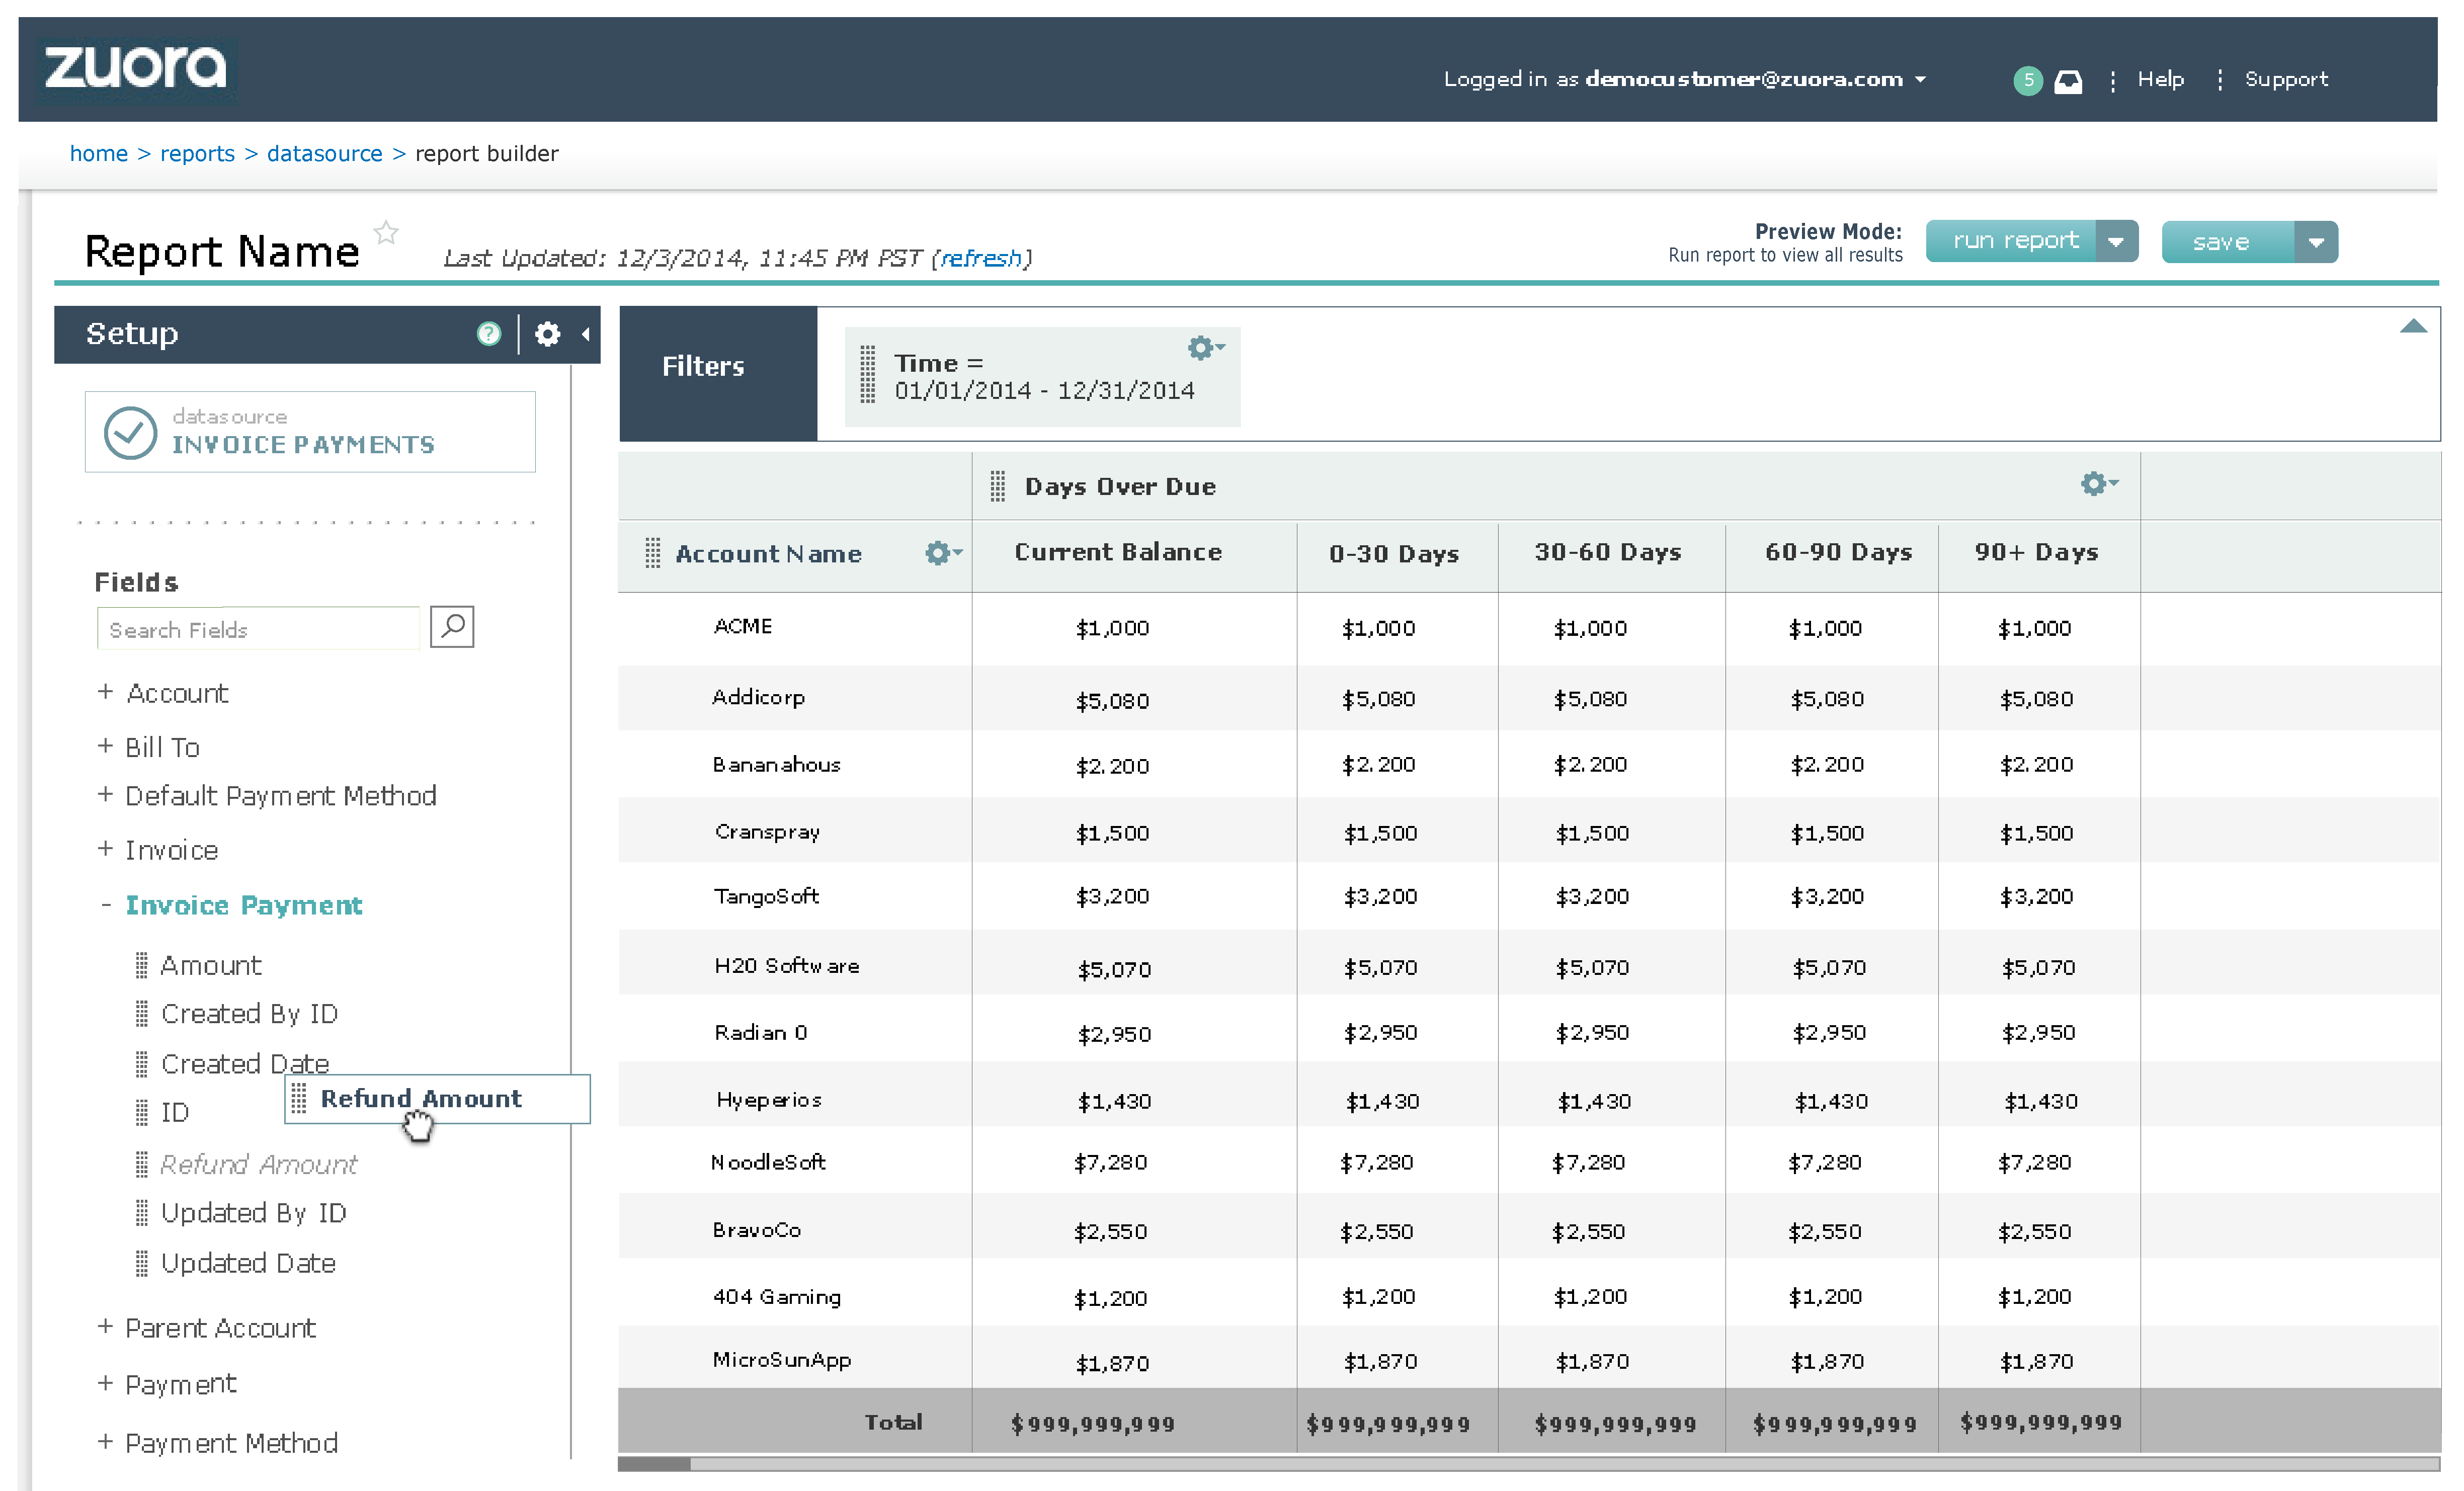Image resolution: width=2464 pixels, height=1491 pixels.
Task: Collapse the Filters panel with triangle
Action: coord(2413,327)
